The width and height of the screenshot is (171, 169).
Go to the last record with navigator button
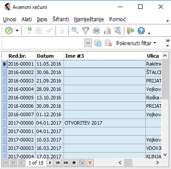pos(66,163)
